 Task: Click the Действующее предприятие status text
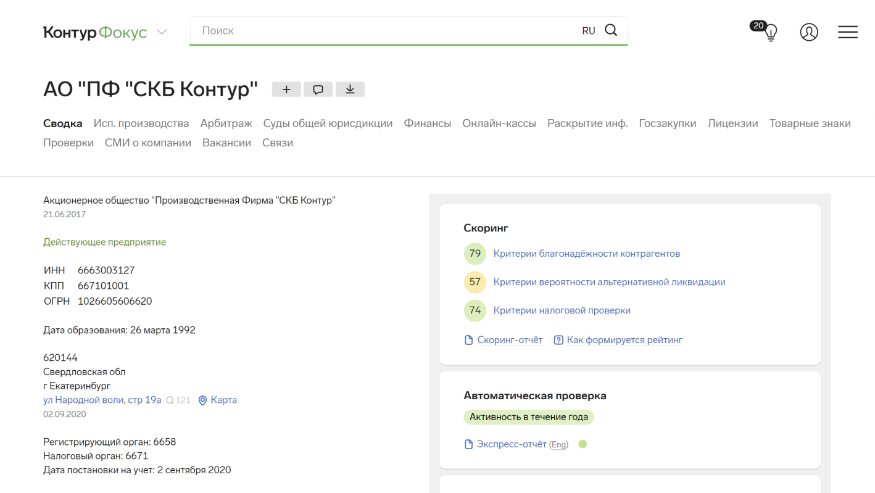104,242
